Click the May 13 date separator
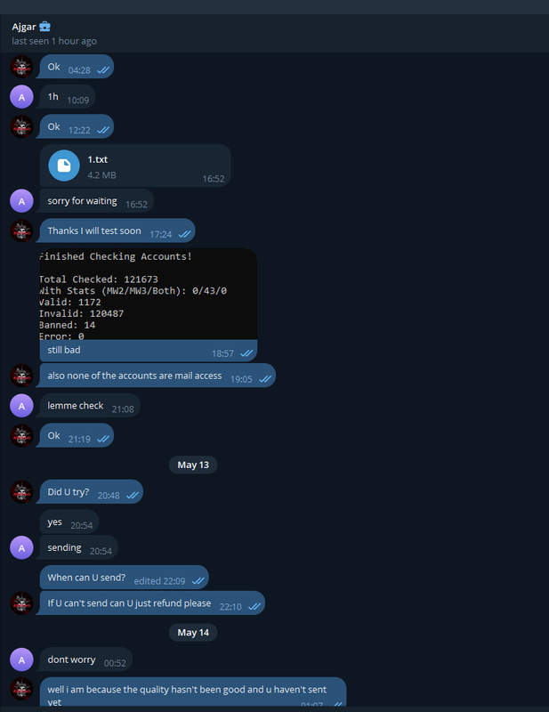This screenshot has height=712, width=549. click(x=193, y=465)
